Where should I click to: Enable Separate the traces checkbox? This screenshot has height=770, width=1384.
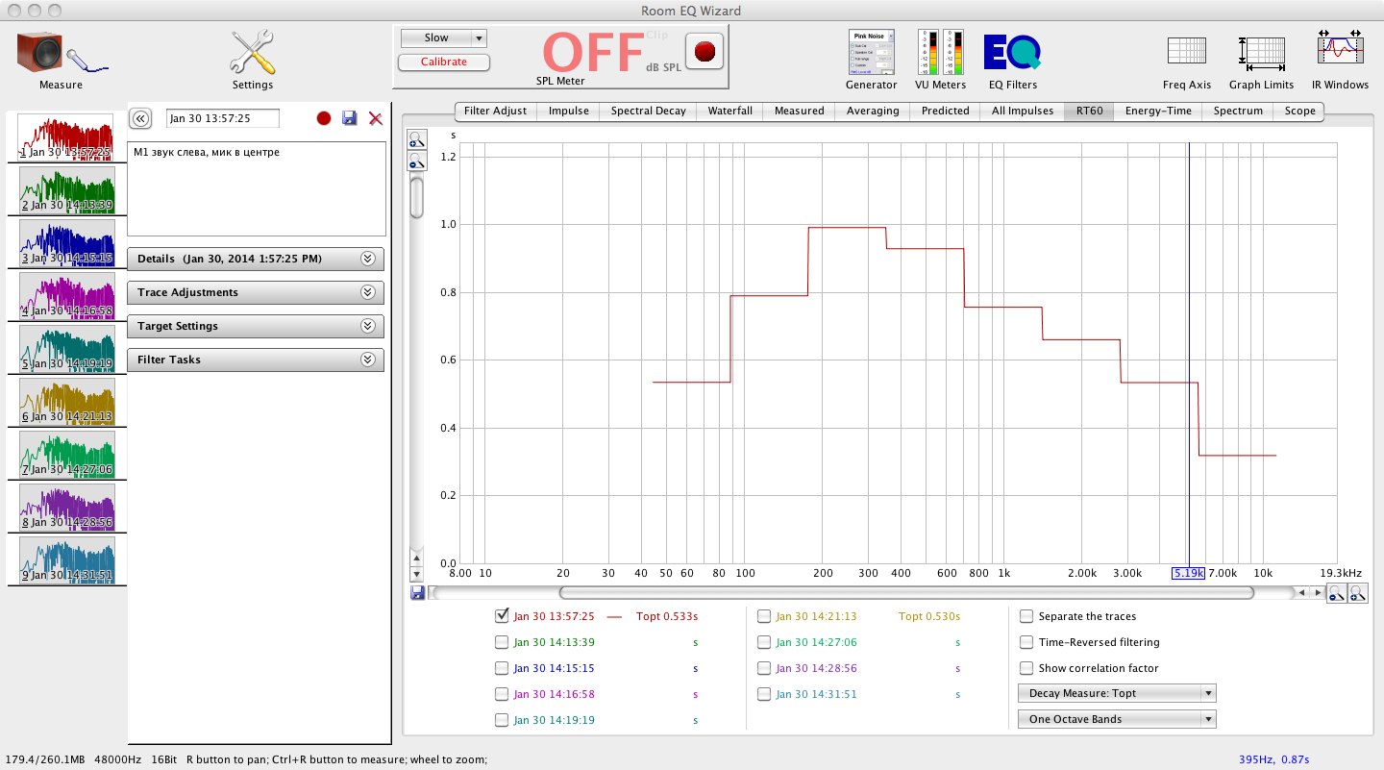pos(1026,616)
